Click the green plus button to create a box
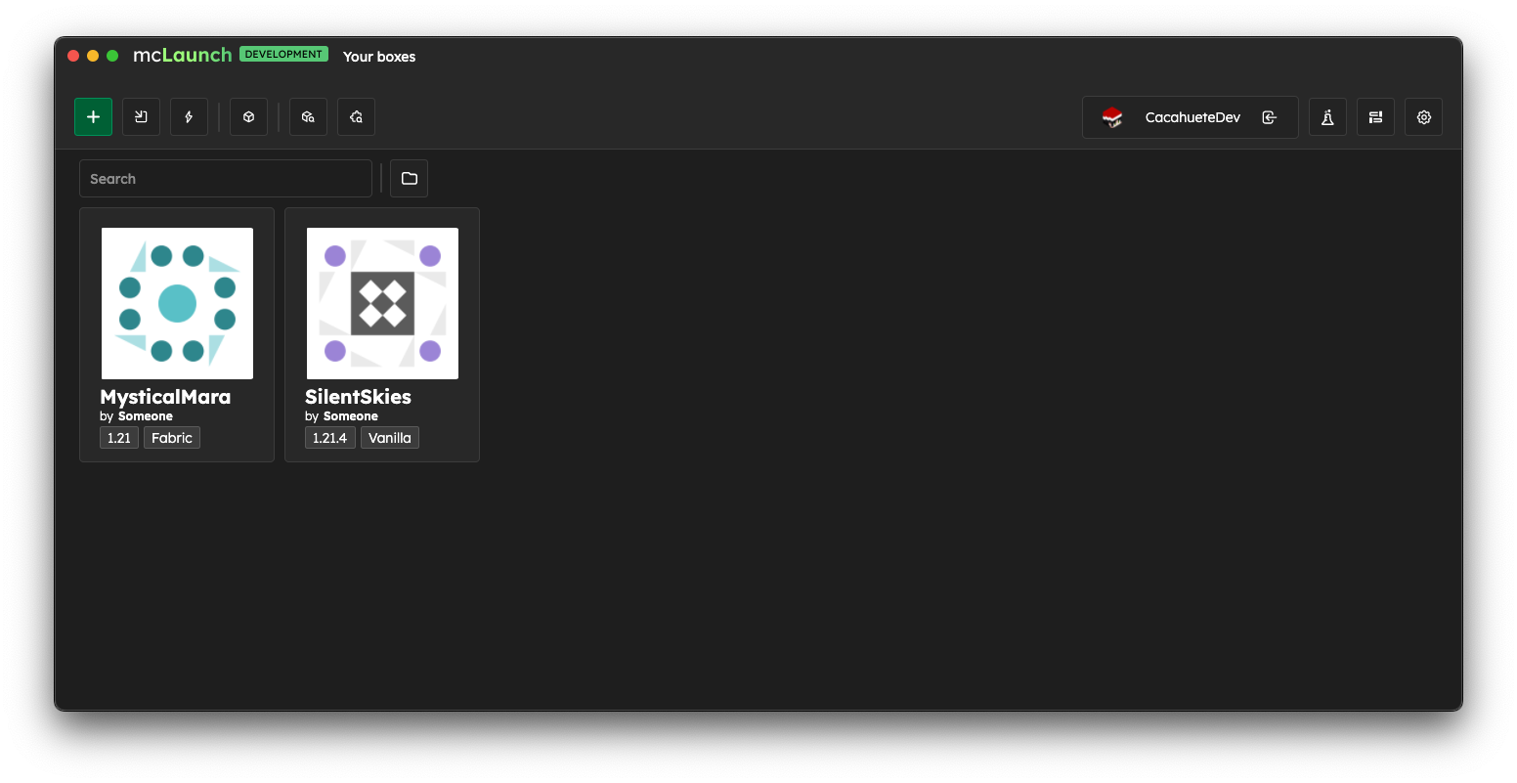This screenshot has height=783, width=1517. 93,117
